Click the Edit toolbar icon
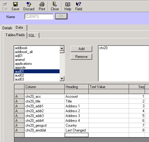149x142 pixels. point(5,5)
